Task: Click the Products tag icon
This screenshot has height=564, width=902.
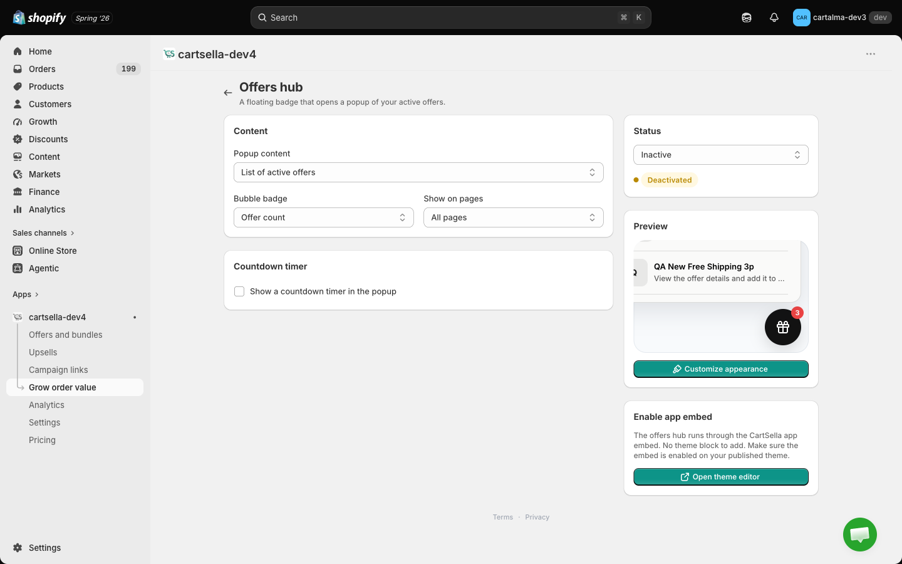Action: [x=18, y=86]
